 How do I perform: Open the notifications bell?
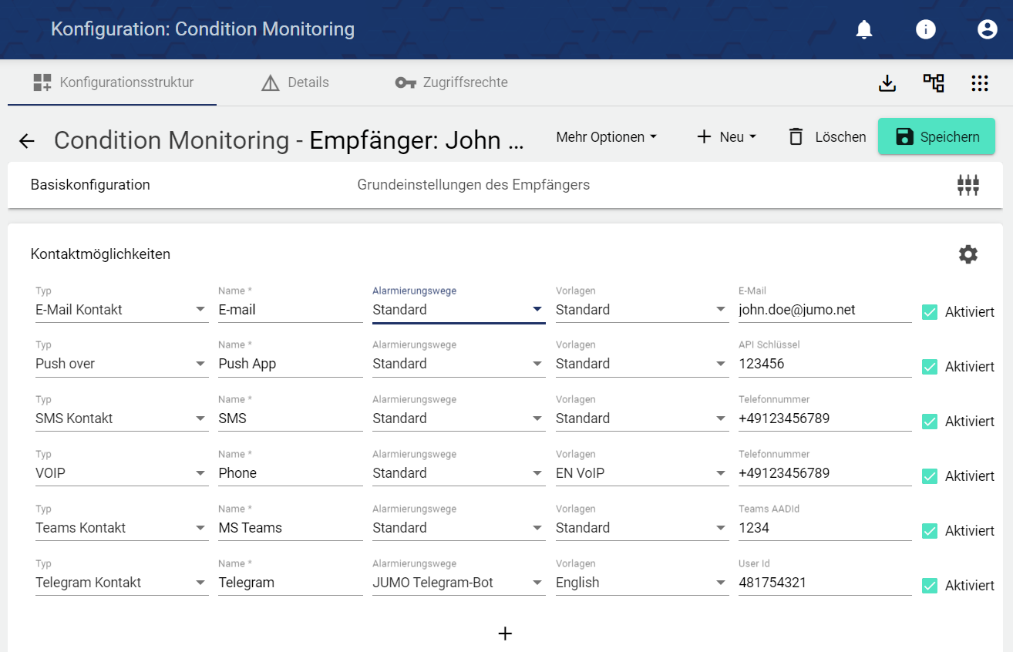[864, 29]
